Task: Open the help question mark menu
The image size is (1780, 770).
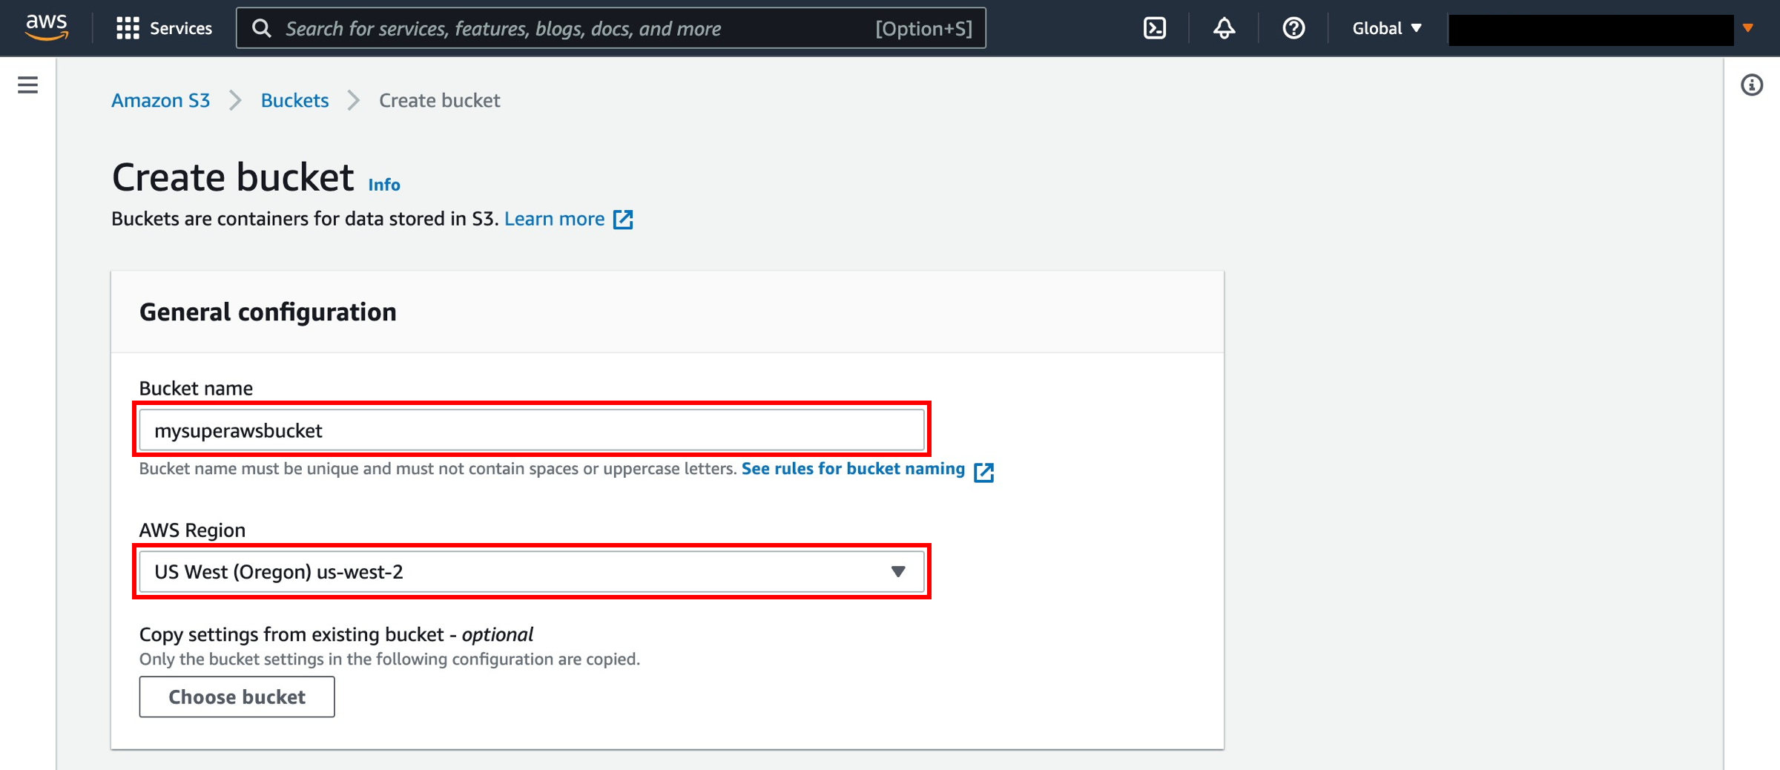Action: 1293,28
